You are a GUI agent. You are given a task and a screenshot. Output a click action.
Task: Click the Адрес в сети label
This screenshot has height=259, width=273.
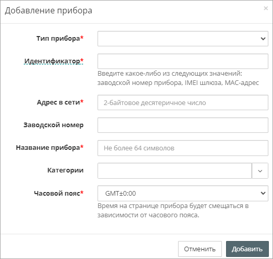pos(58,102)
